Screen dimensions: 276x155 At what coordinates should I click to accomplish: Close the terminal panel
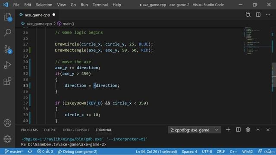coord(268,130)
